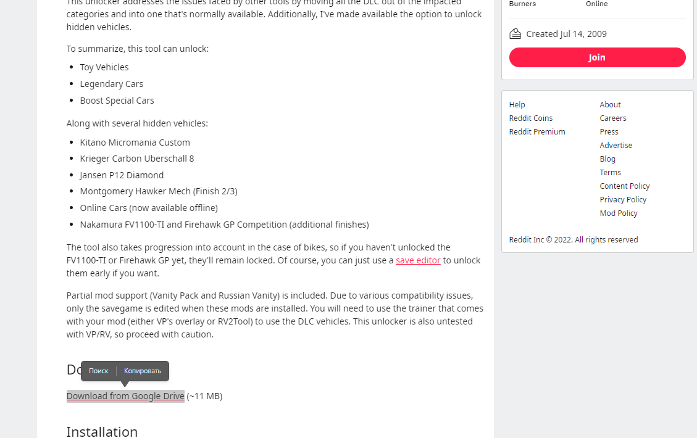Screen dimensions: 697x438
Task: Choose Поиск in the selection popup
Action: (98, 371)
